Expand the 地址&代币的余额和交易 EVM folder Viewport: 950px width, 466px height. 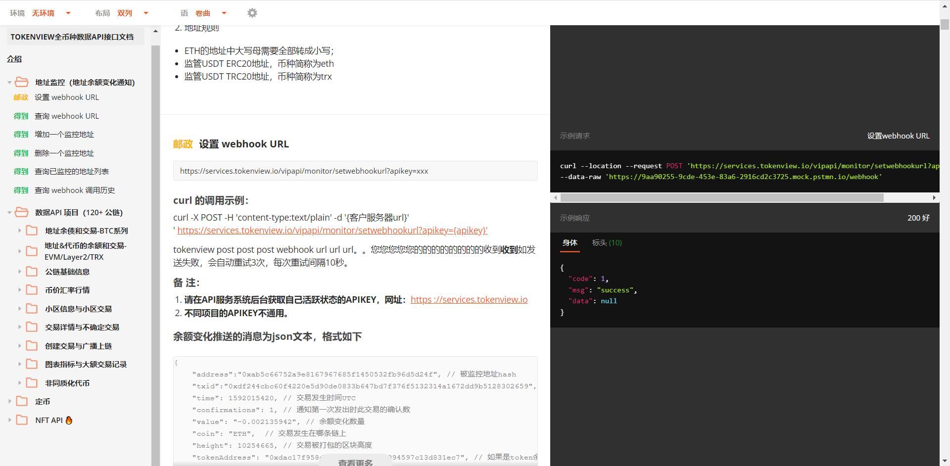pyautogui.click(x=19, y=251)
